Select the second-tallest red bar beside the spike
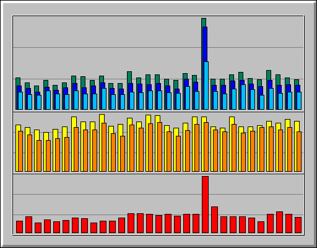Viewport: 317px width, 248px height. (x=214, y=219)
